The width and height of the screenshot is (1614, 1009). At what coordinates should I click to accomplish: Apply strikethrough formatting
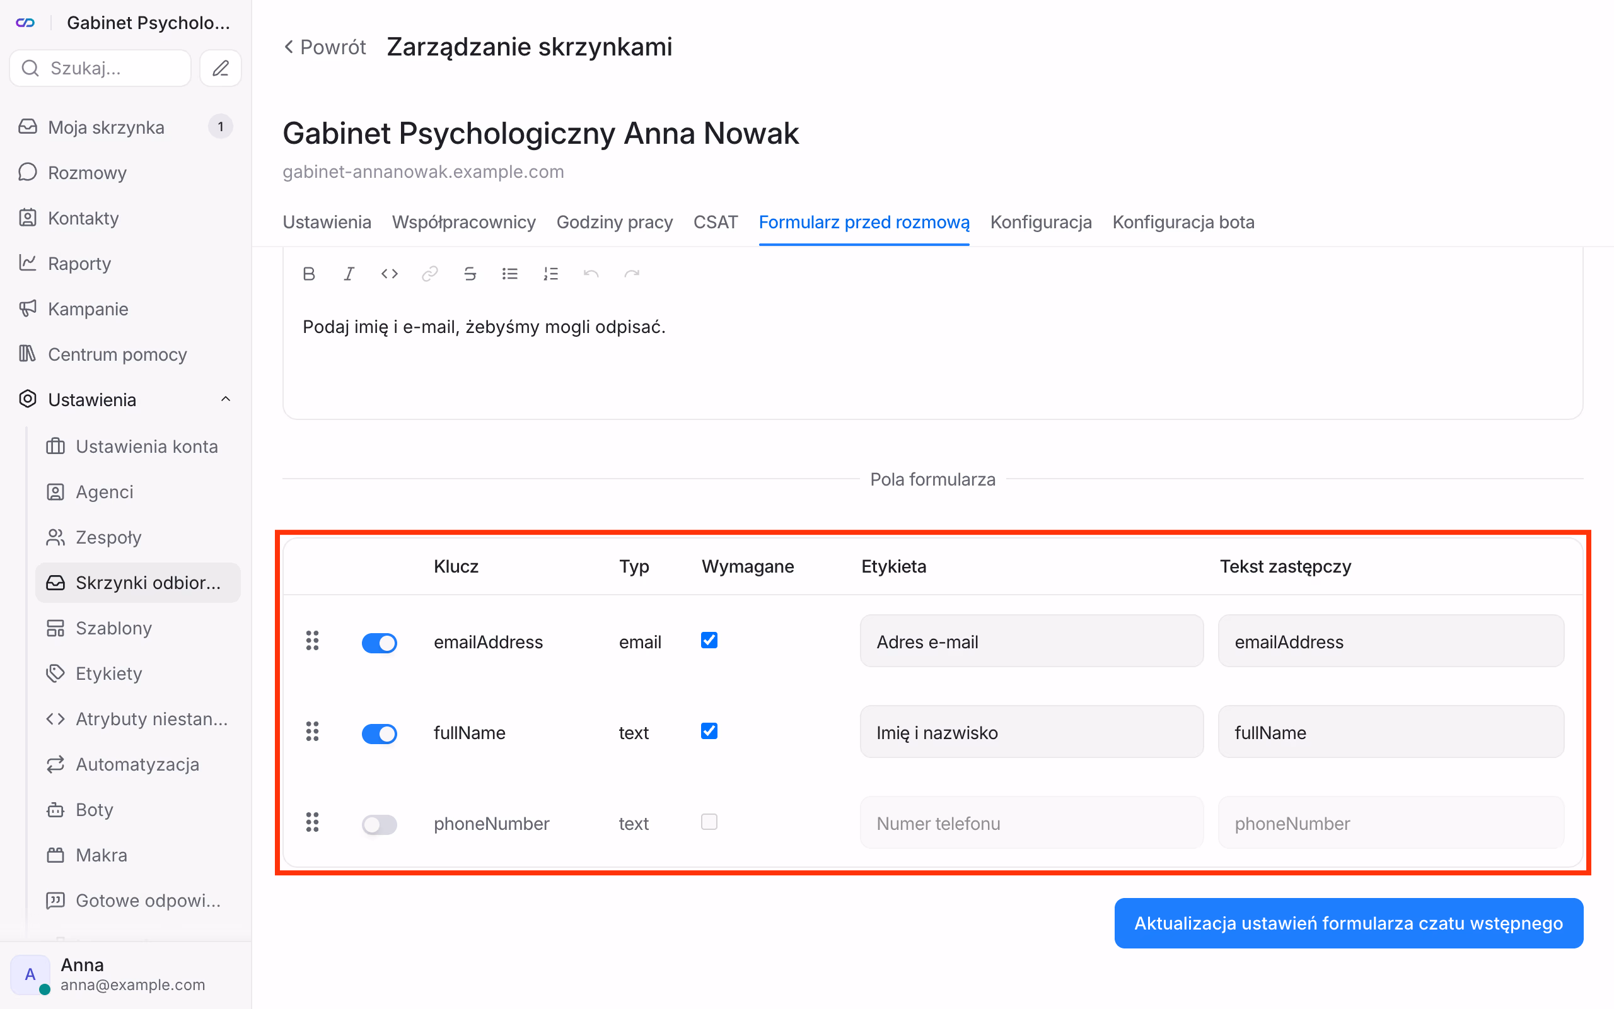point(470,274)
